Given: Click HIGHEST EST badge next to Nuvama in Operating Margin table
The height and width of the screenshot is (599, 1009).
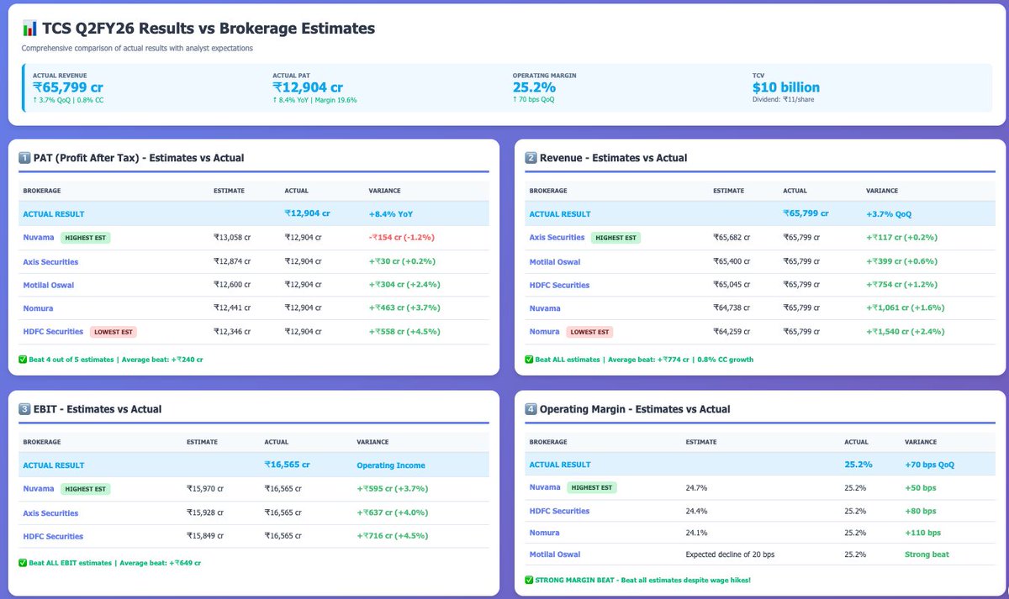Looking at the screenshot, I should point(591,487).
